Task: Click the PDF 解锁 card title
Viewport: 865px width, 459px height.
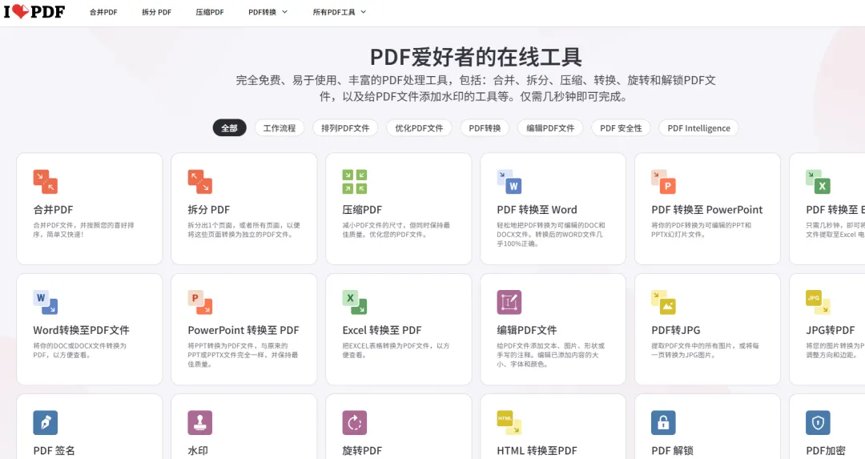Action: point(672,451)
